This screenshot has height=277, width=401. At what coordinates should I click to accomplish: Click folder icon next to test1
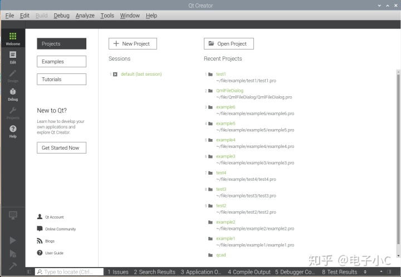211,75
